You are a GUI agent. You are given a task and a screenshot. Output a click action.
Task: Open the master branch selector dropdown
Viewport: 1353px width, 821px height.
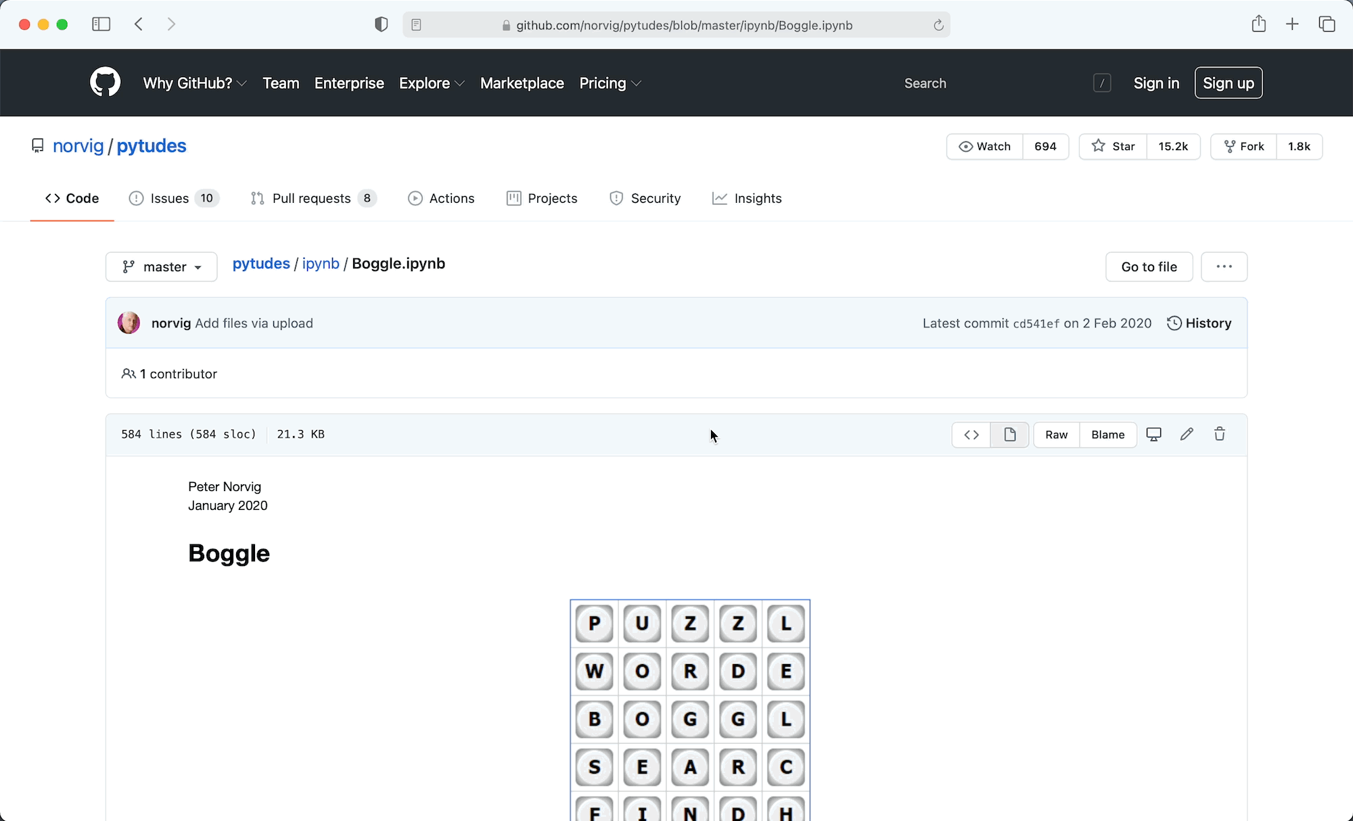tap(162, 266)
